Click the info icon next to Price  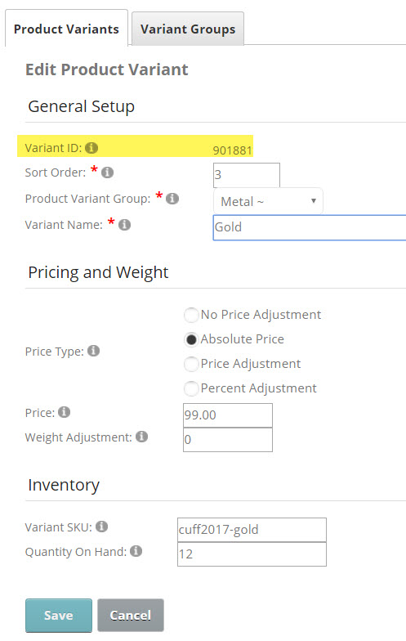[64, 412]
